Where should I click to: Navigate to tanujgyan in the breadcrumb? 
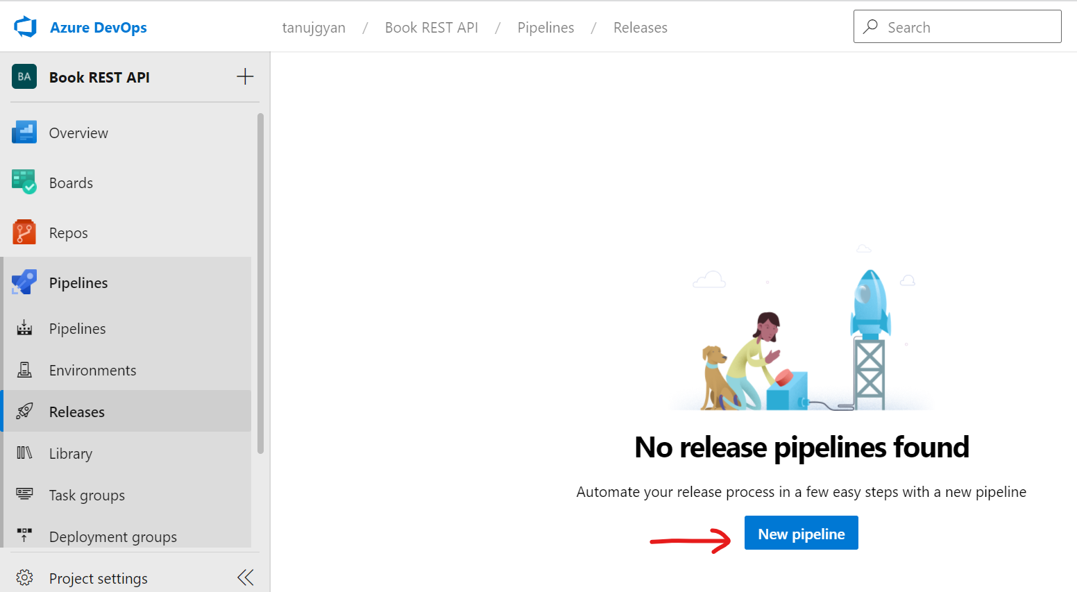coord(313,27)
